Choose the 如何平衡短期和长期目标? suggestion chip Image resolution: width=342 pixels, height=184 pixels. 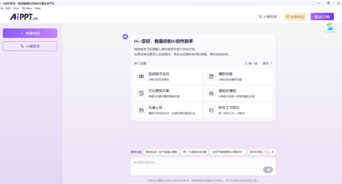click(x=228, y=152)
